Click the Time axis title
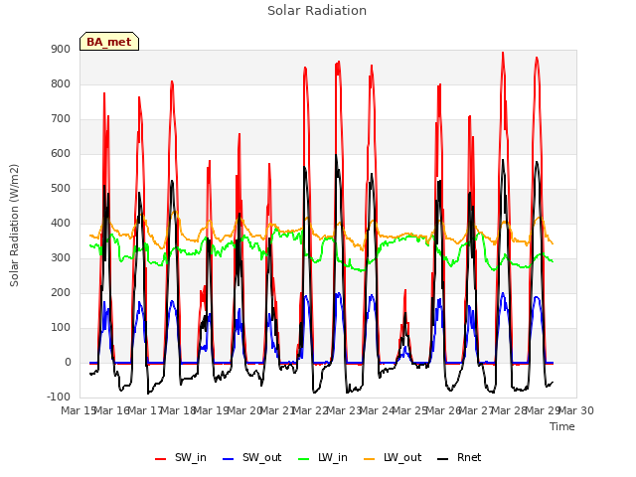 [x=562, y=426]
